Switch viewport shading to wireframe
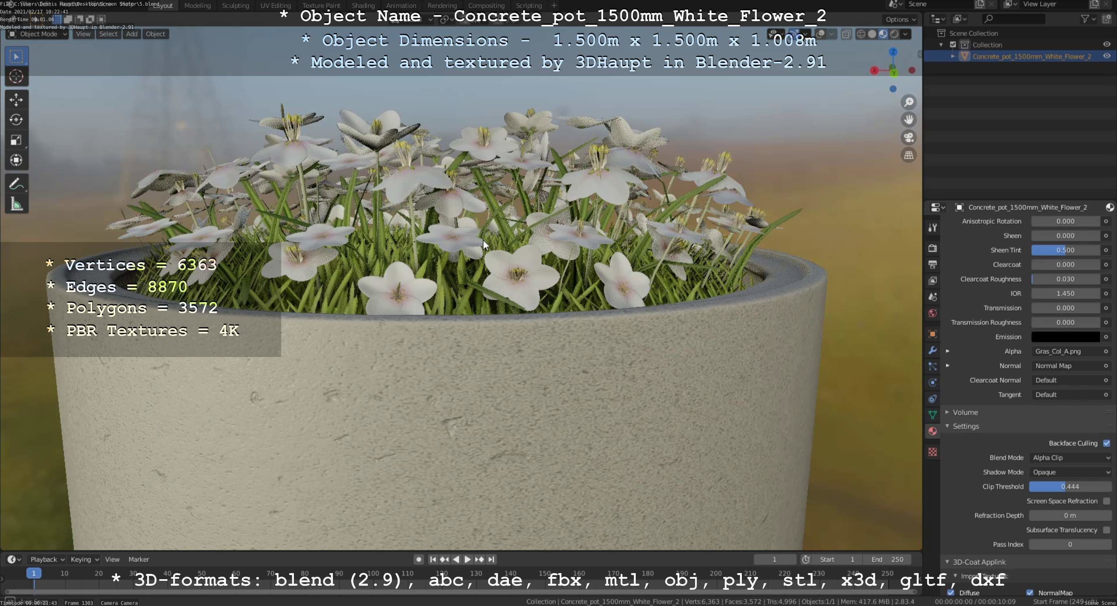 [x=861, y=34]
